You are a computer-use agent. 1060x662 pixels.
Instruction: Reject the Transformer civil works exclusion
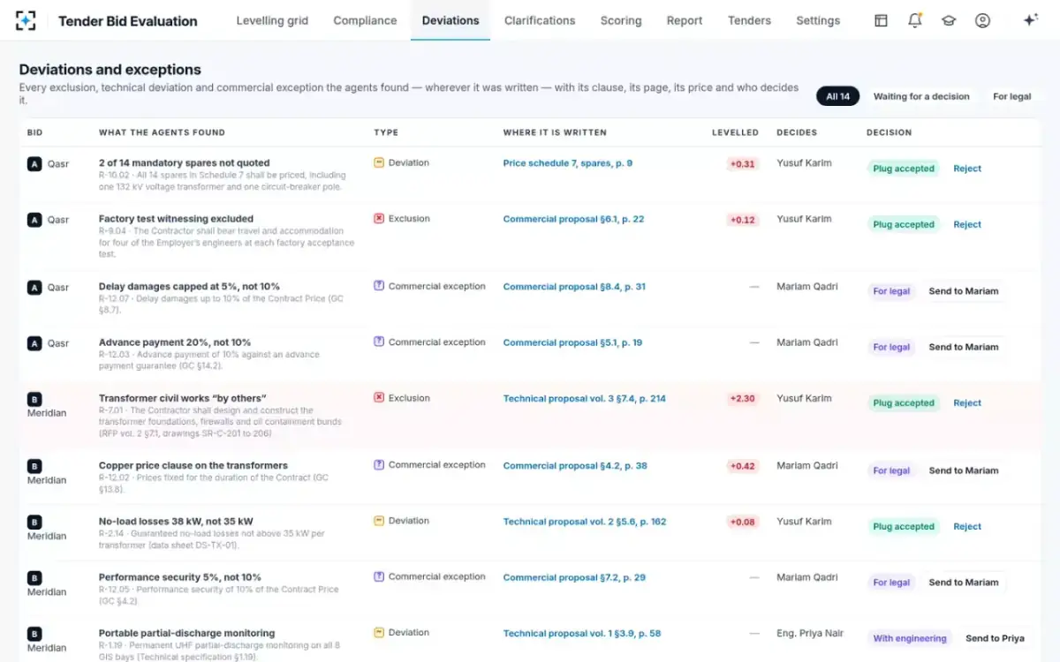[967, 402]
